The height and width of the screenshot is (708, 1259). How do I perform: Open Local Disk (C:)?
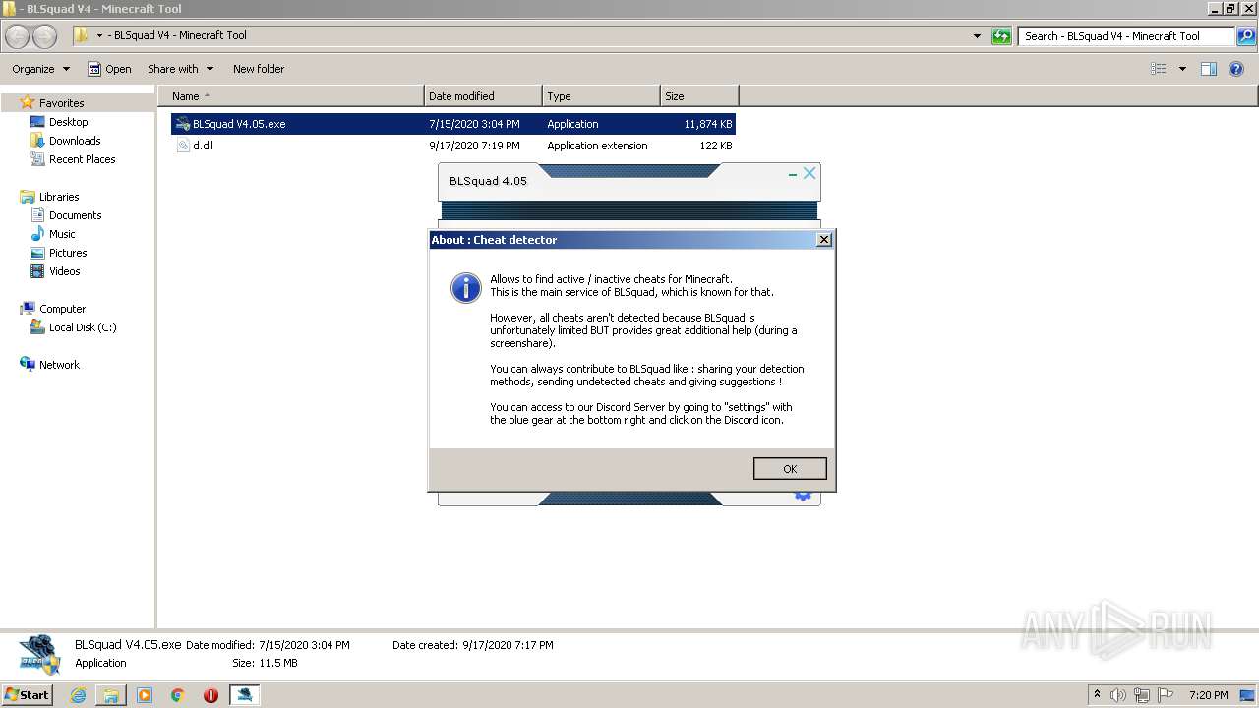point(83,327)
